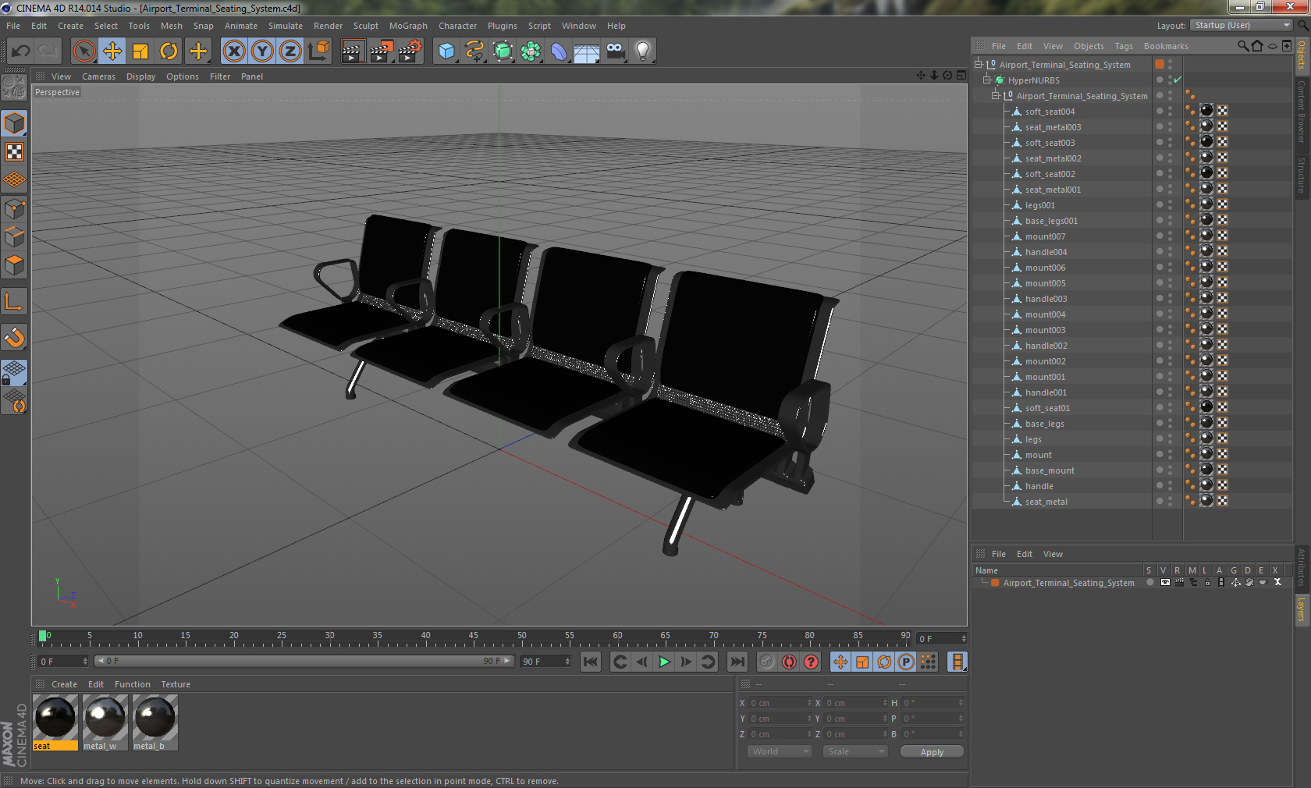Select handle003 in the object tree

[1046, 299]
